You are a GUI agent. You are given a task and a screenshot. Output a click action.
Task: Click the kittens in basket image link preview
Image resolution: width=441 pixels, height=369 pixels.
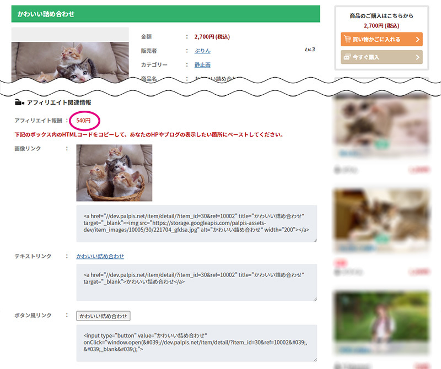(114, 173)
